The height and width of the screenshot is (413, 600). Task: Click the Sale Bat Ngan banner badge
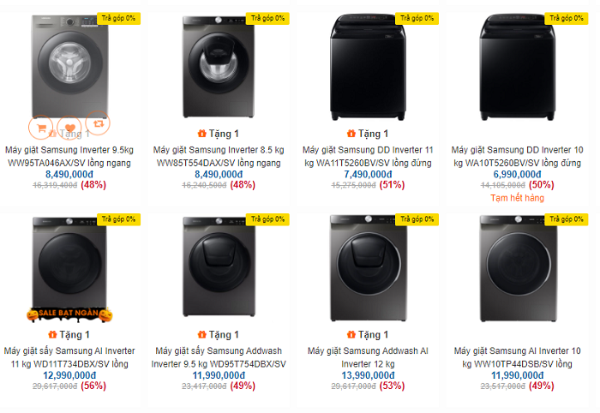coord(70,314)
